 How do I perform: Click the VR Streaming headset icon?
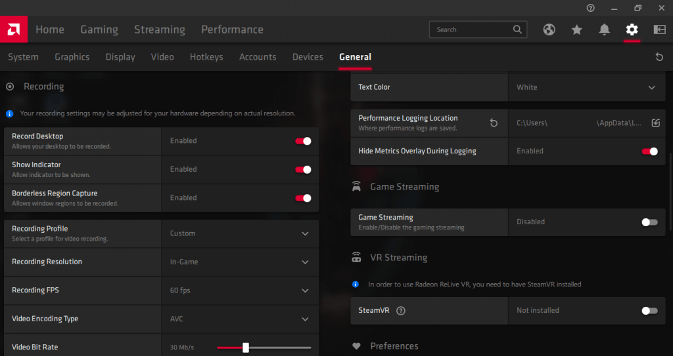[356, 258]
